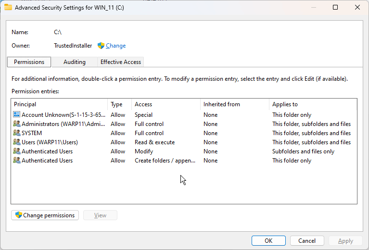The height and width of the screenshot is (250, 369).
Task: Close the Advanced Security Settings window
Action: click(357, 7)
